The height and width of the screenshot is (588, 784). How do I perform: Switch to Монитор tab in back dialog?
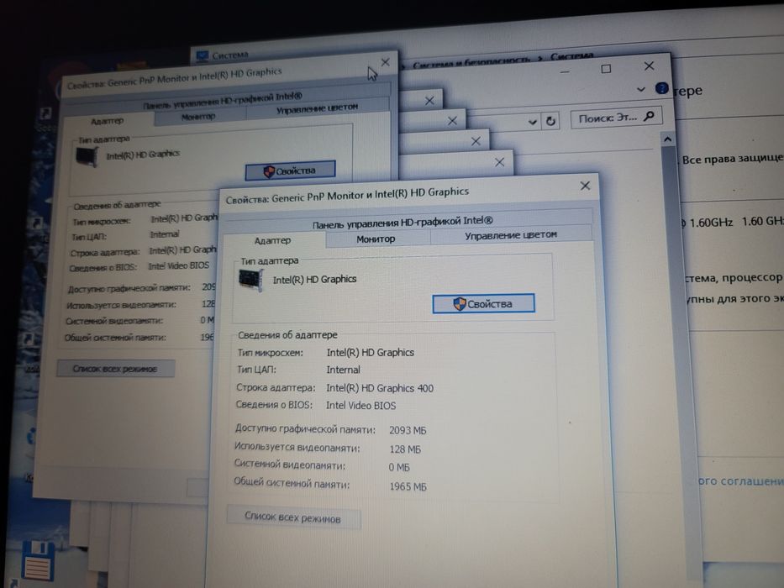pyautogui.click(x=198, y=117)
